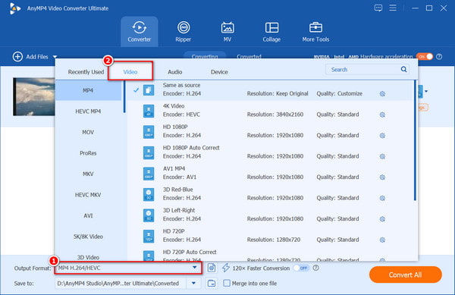Click the hardware acceleration help icon
This screenshot has height=295, width=455.
(439, 57)
